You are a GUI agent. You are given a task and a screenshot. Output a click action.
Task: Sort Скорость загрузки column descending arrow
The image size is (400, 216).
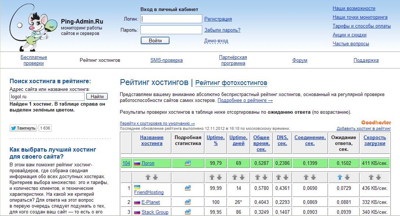click(379, 177)
